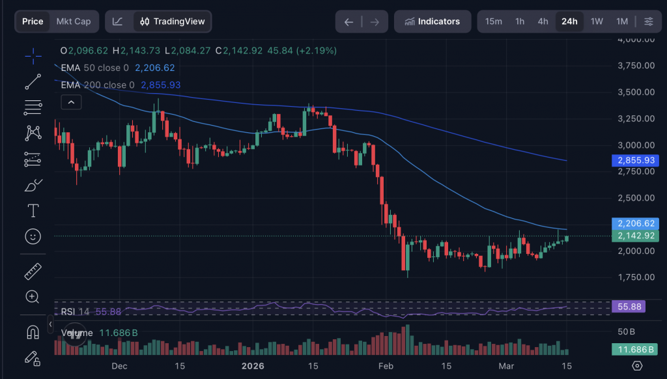Screen dimensions: 667x379
Task: Open the emoji sticker tool
Action: click(x=33, y=236)
